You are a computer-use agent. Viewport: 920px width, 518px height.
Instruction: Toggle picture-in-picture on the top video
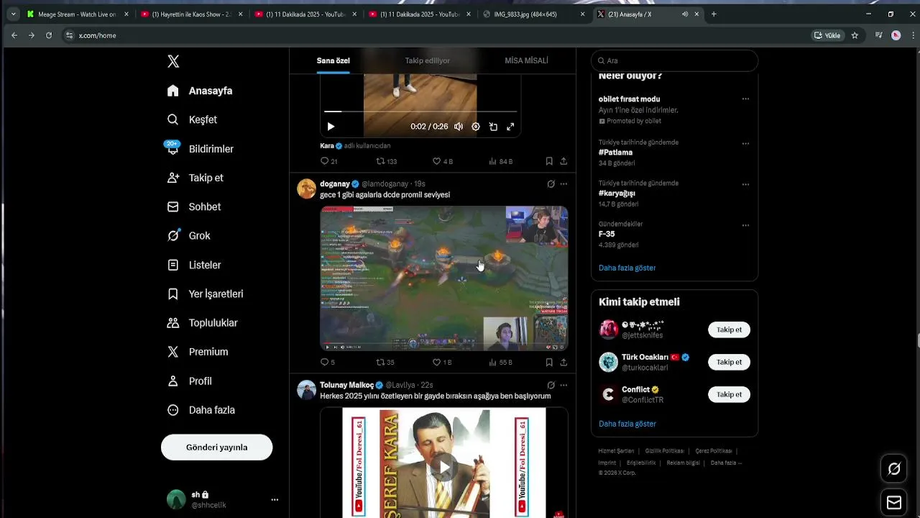click(x=493, y=127)
